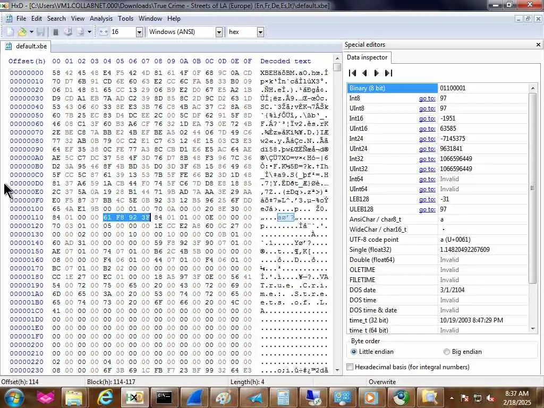Open Windows Explorer from the taskbar
This screenshot has height=408, width=544.
(x=74, y=397)
